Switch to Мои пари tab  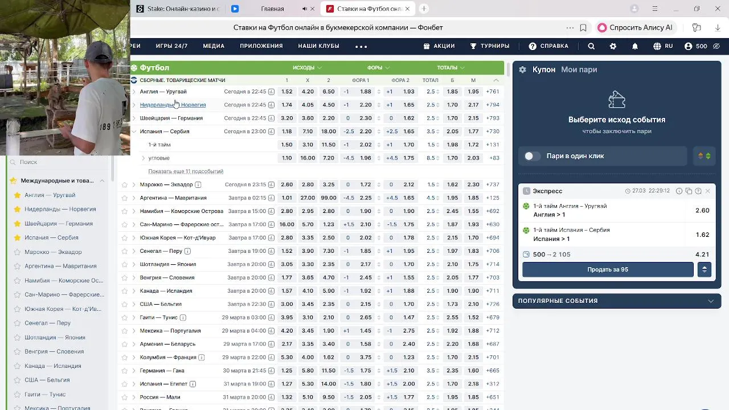(579, 69)
